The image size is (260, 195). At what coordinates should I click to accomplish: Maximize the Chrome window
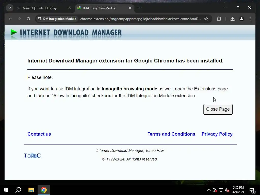238,8
